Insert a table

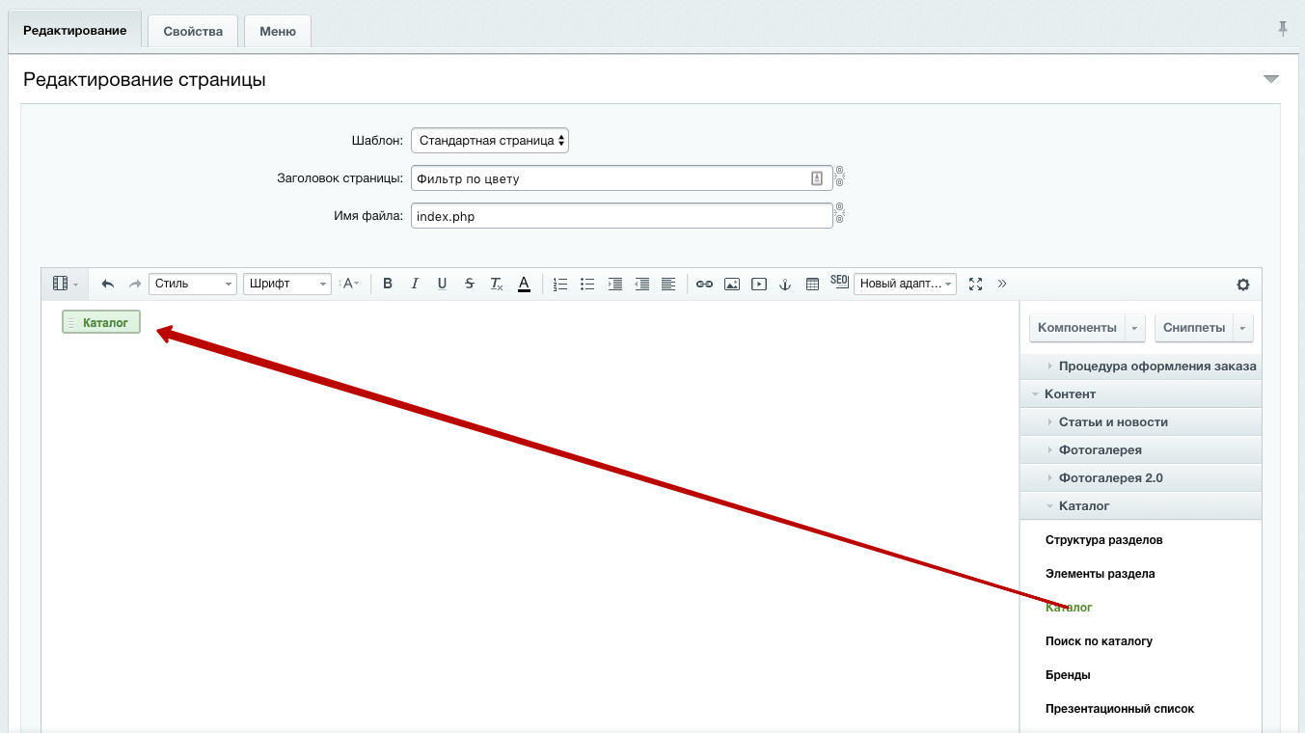point(812,284)
